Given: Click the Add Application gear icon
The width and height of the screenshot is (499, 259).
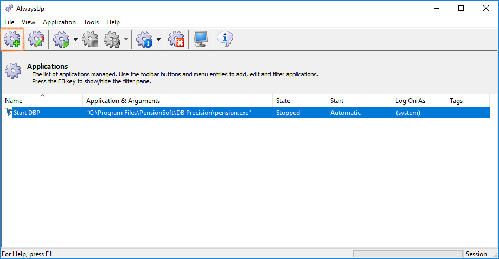Looking at the screenshot, I should 12,40.
